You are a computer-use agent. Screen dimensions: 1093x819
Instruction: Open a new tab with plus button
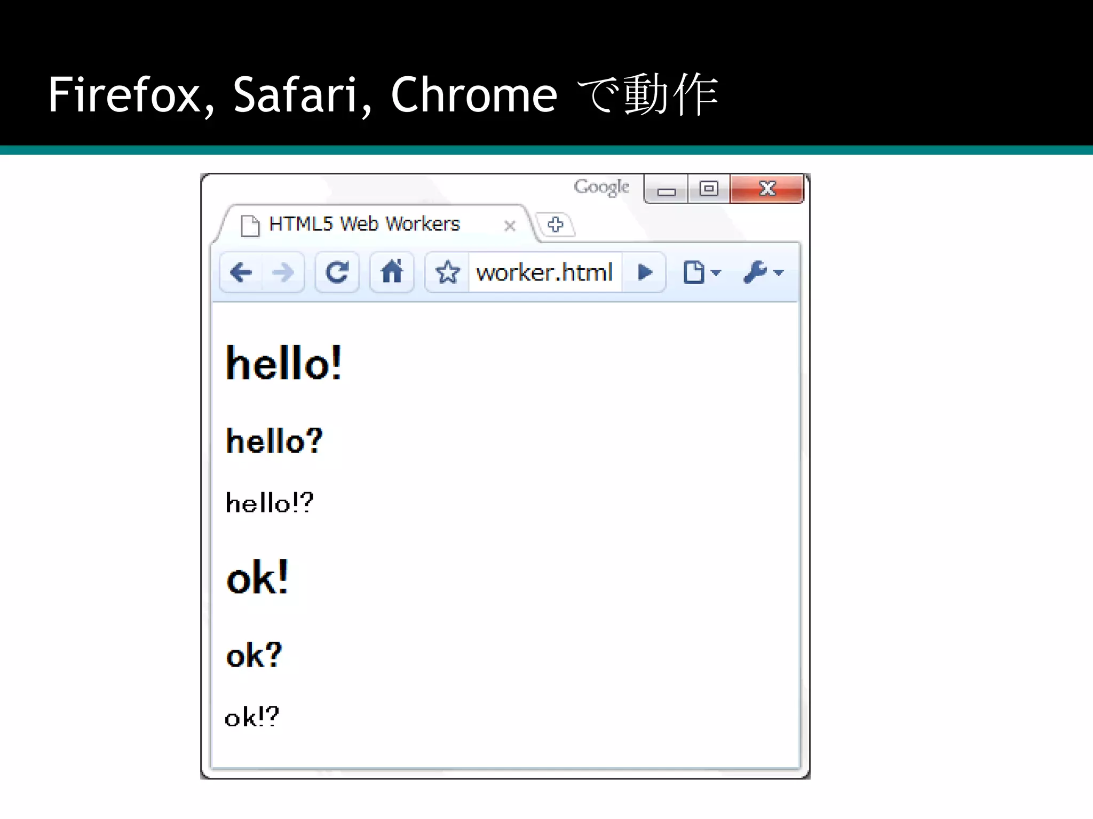[555, 224]
